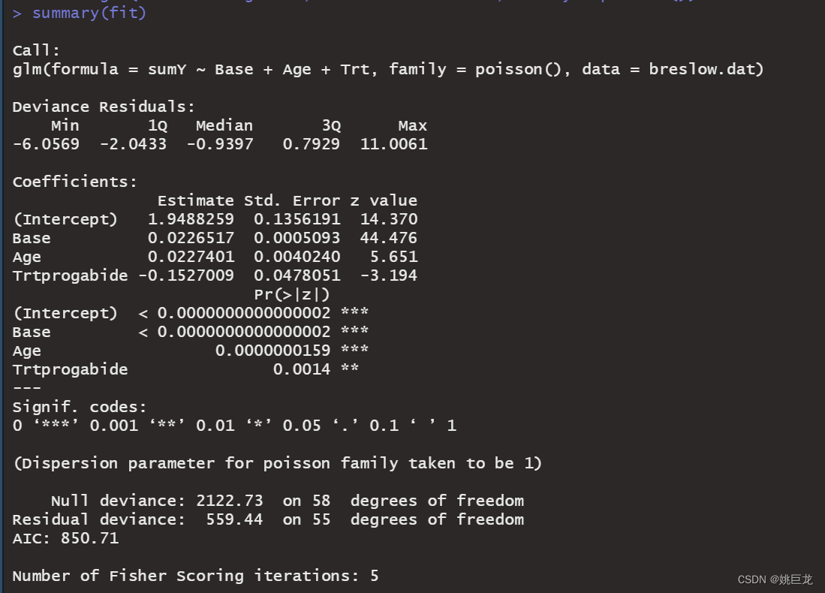Click the Base estimate 0.0226517
Viewport: 825px width, 593px height.
190,238
